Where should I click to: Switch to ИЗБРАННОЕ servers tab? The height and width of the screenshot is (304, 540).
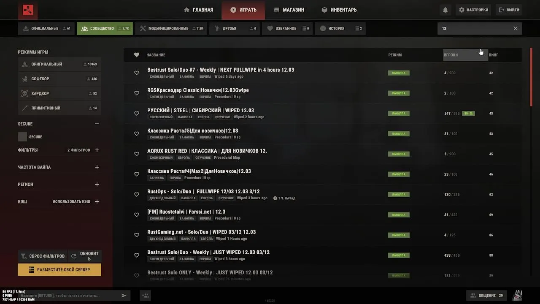point(288,28)
